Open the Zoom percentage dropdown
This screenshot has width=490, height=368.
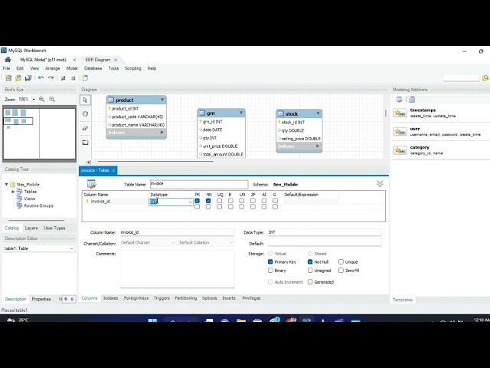point(34,100)
